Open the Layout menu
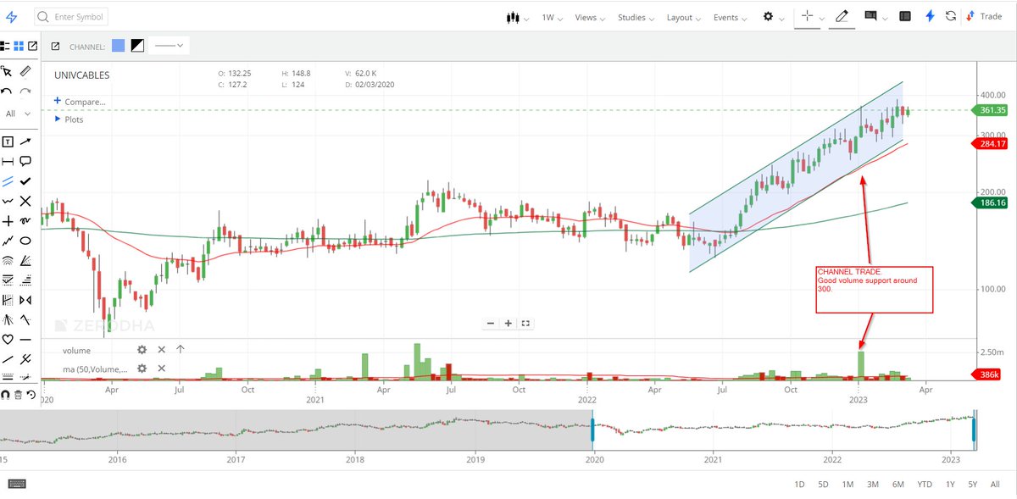Screen dimensions: 1017x499 [x=684, y=17]
